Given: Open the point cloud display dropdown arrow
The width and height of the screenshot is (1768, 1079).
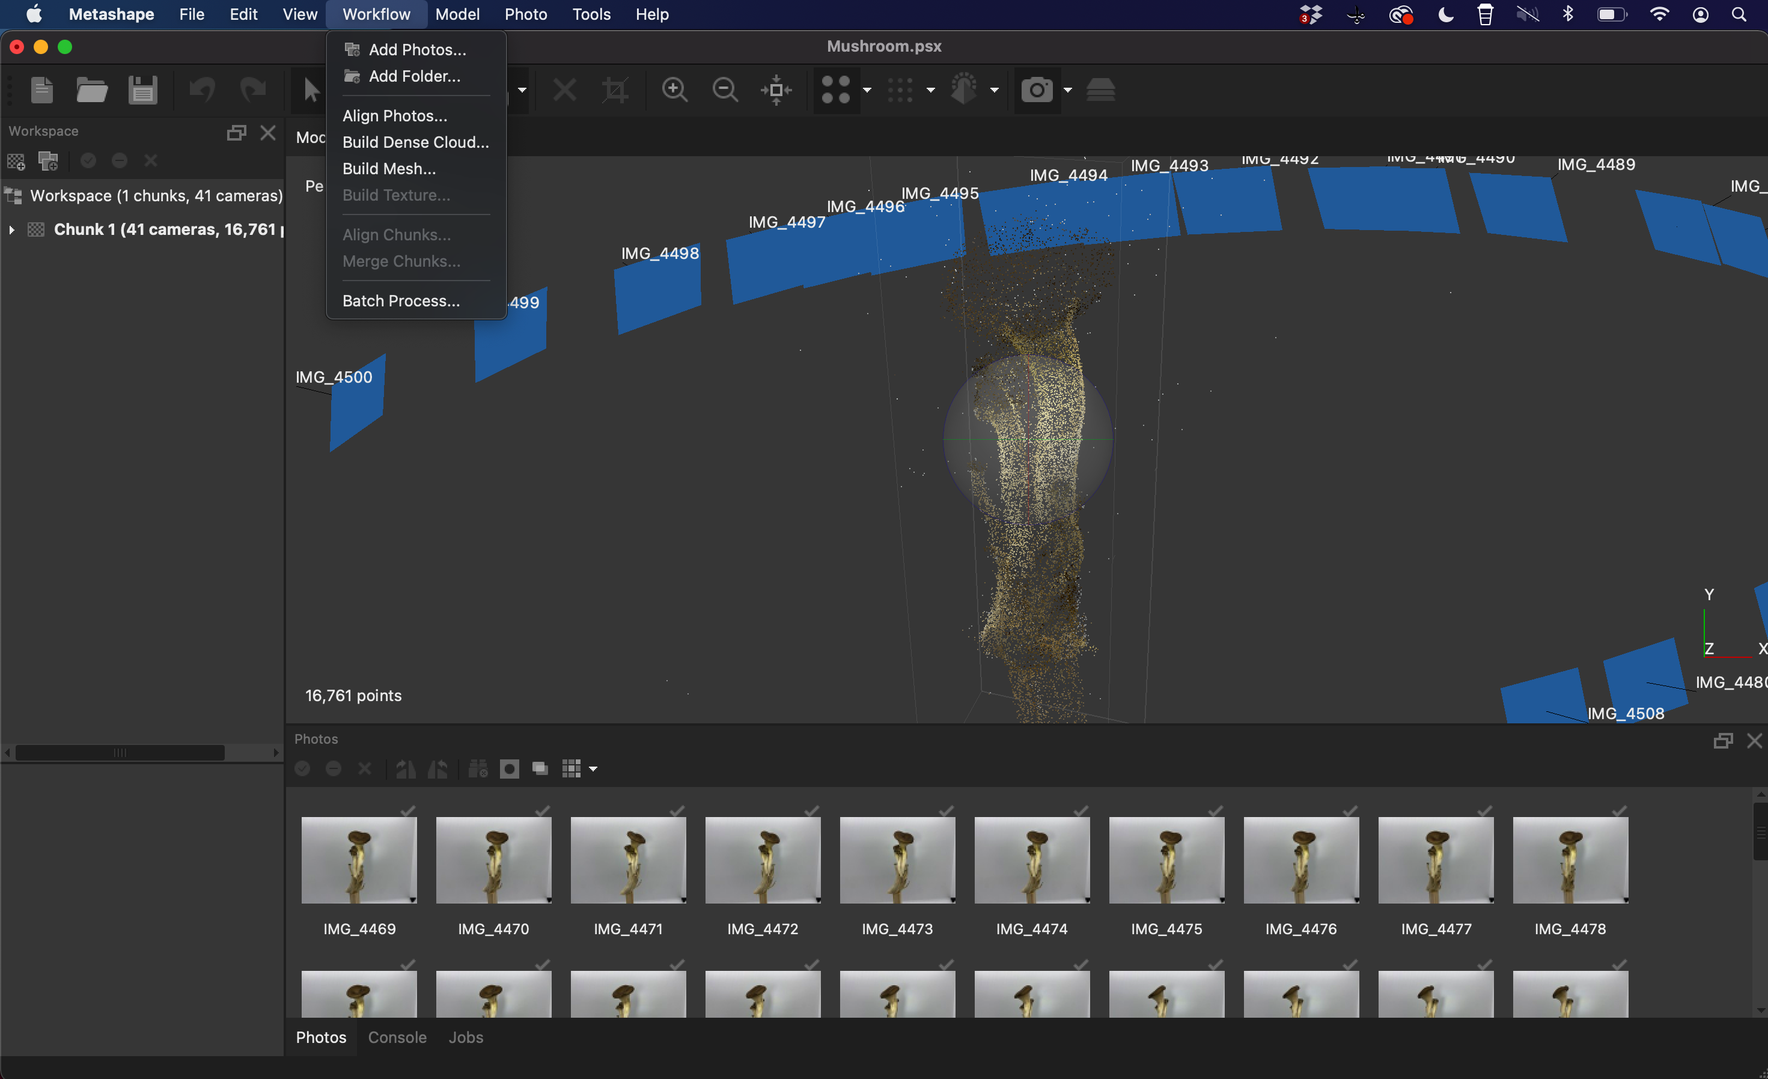Looking at the screenshot, I should pyautogui.click(x=867, y=90).
